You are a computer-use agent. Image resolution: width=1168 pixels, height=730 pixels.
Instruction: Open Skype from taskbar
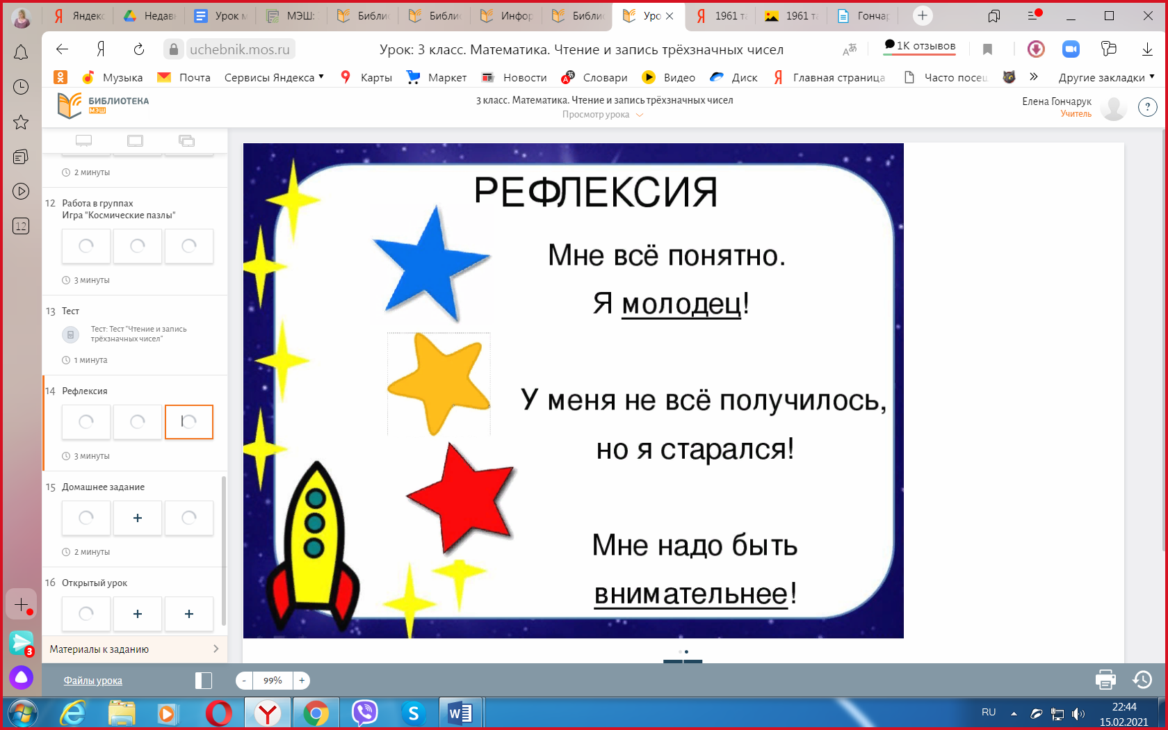(x=413, y=713)
